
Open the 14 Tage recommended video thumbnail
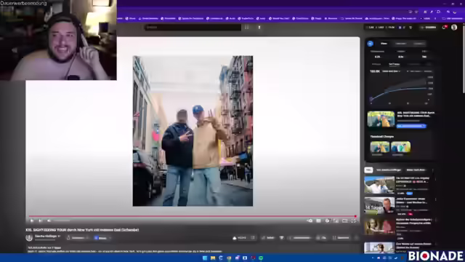point(379,205)
